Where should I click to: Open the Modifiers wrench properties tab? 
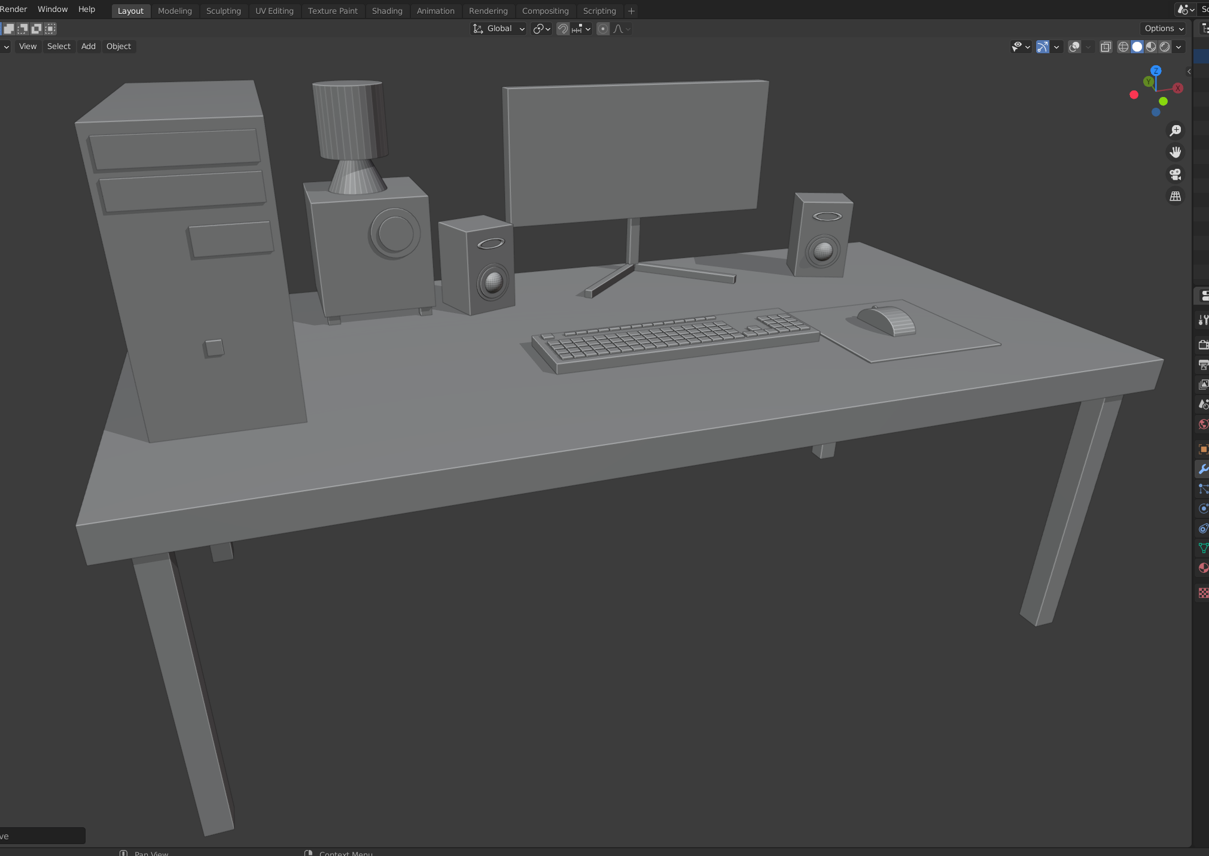[1202, 469]
